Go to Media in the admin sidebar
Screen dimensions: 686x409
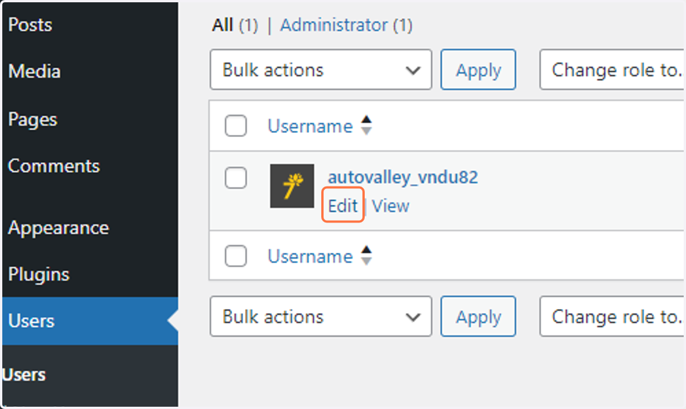[34, 71]
